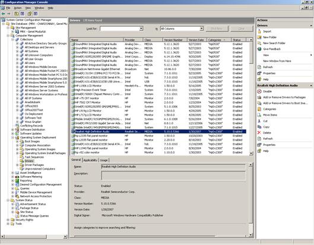Click Refresh icon under Drivers actions section

(x=259, y=67)
